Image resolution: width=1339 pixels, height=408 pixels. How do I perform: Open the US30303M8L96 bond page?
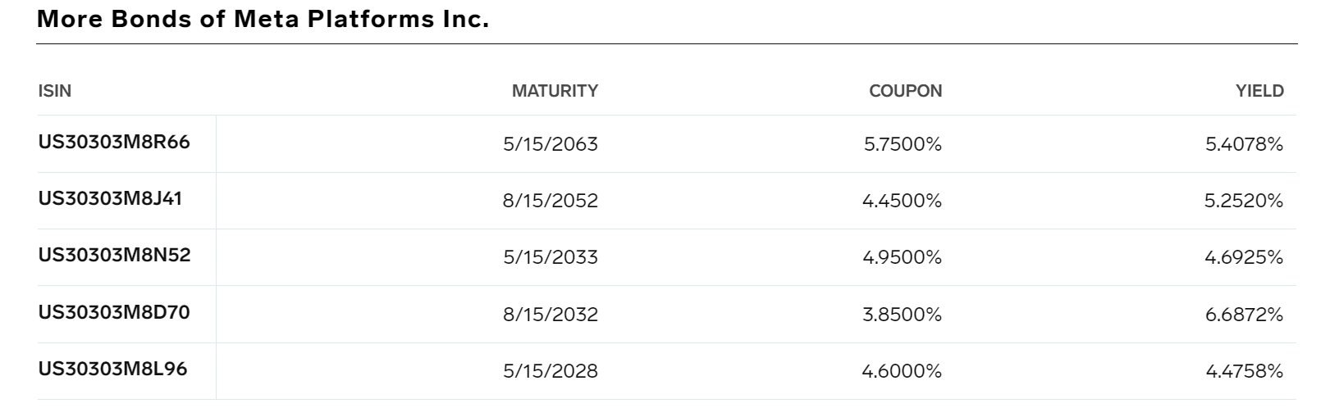tap(112, 369)
